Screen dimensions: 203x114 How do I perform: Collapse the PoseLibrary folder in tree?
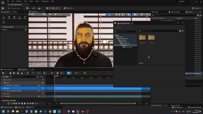[x=120, y=44]
